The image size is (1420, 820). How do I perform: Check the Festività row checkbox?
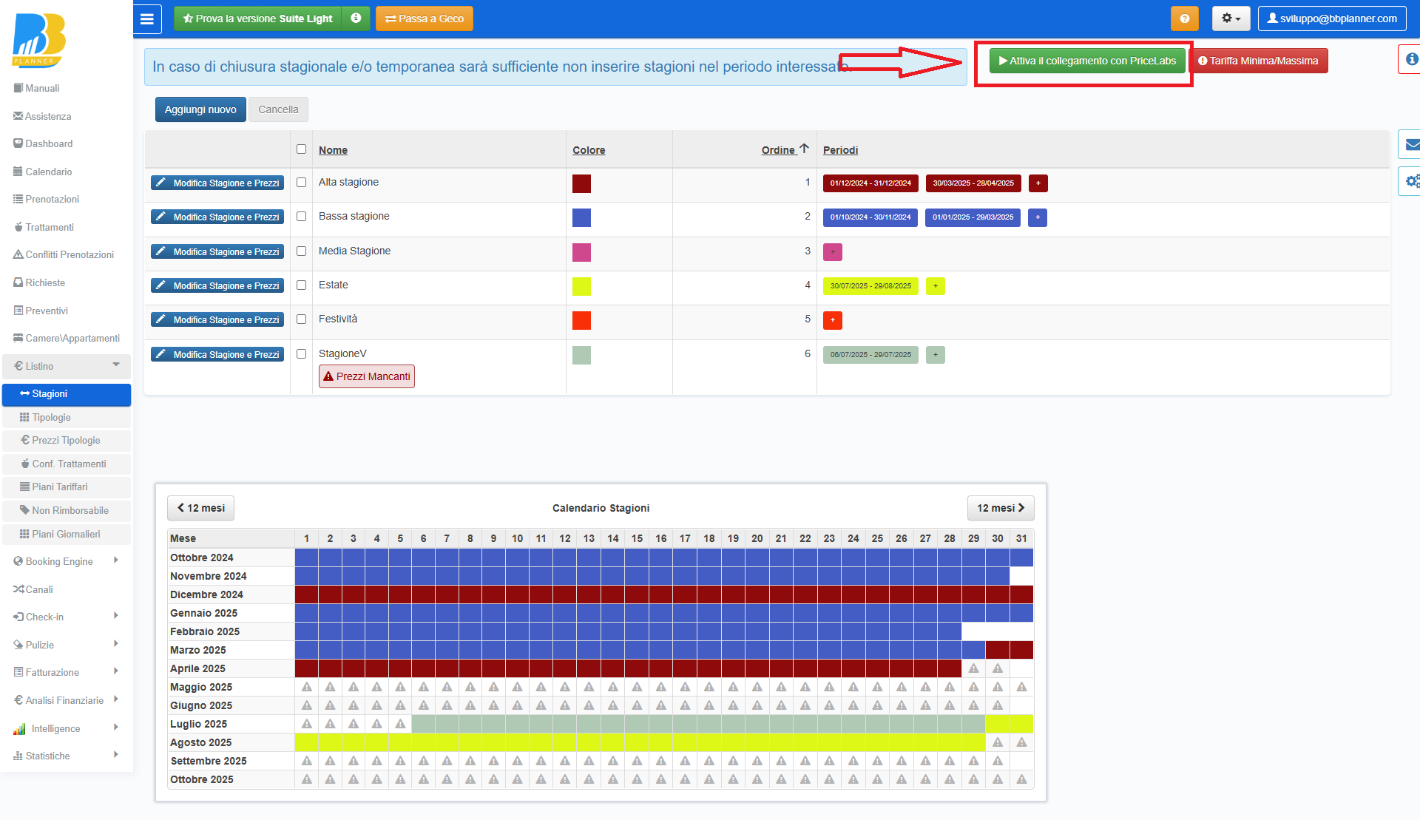[301, 319]
